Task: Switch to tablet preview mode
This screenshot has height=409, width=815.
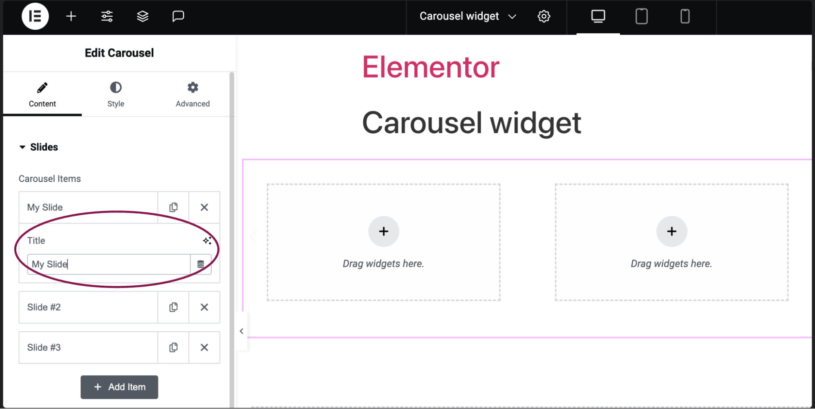Action: click(x=641, y=16)
